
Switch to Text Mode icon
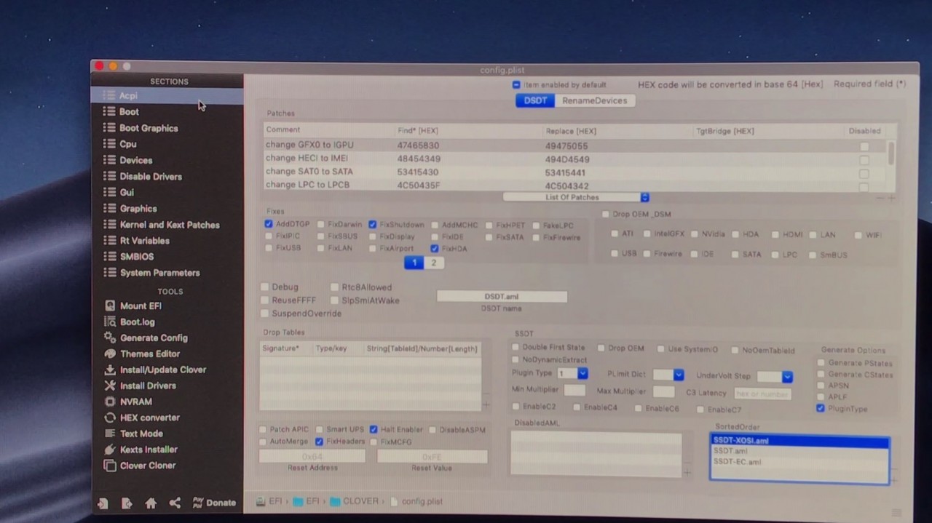pos(110,434)
